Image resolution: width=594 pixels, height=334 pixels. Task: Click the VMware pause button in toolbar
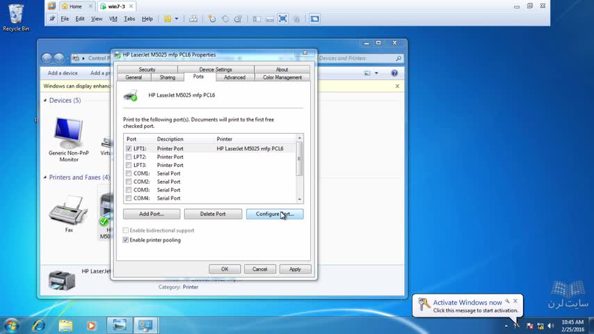168,19
